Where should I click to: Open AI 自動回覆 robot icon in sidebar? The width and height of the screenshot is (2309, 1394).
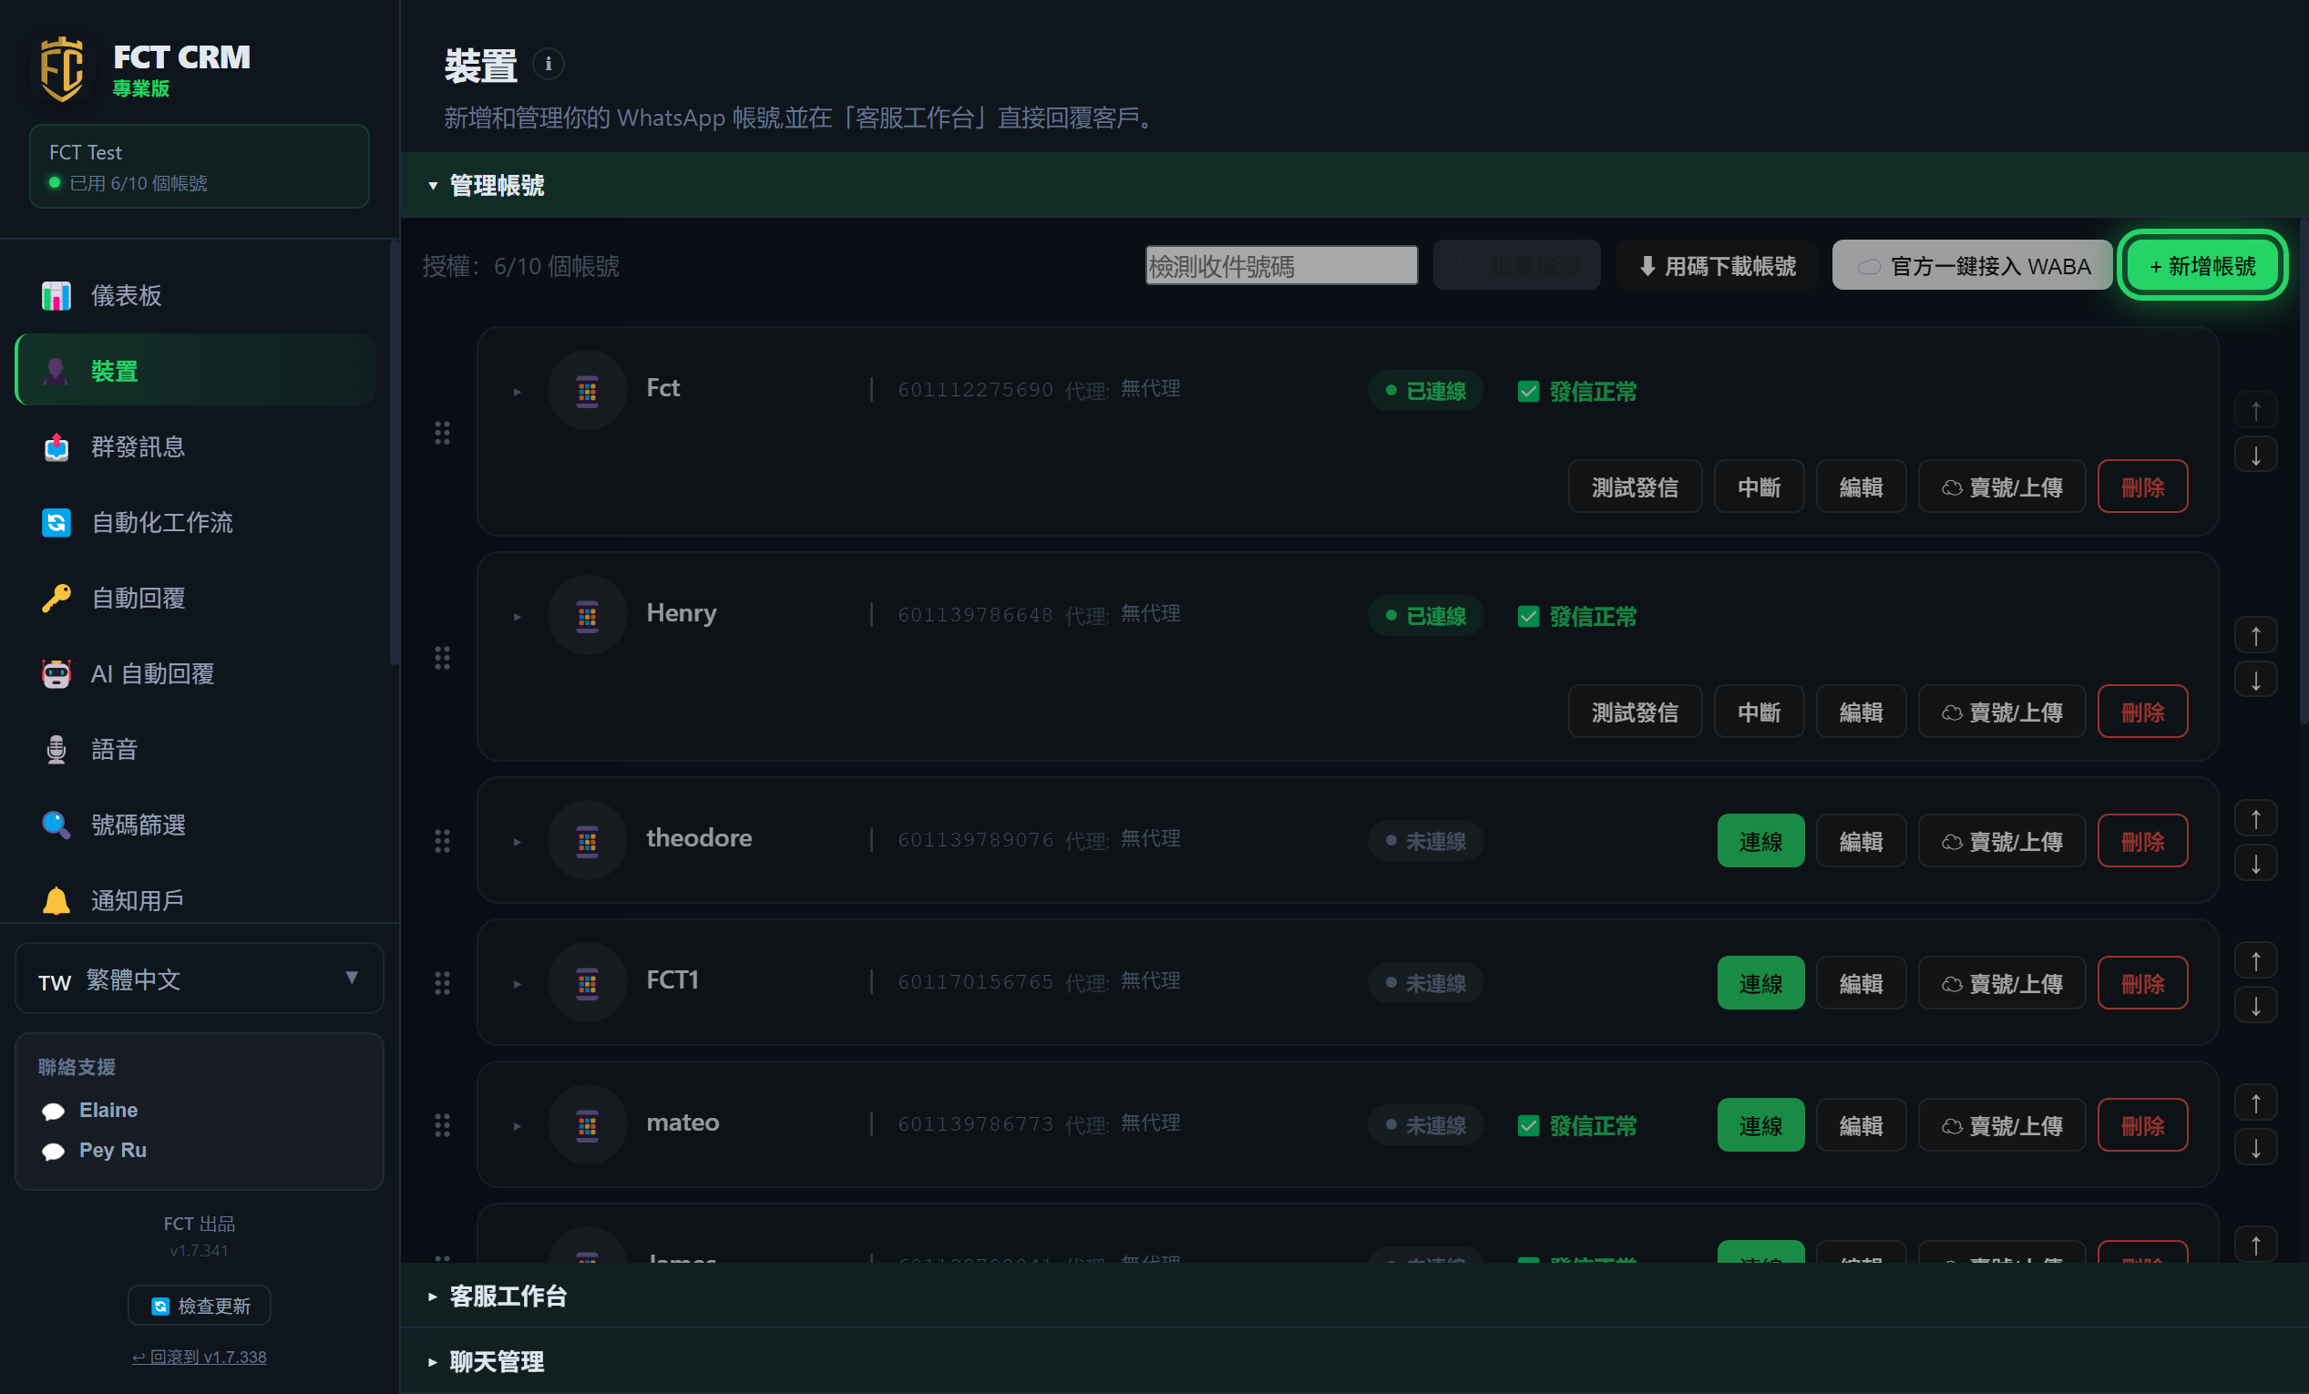[56, 673]
